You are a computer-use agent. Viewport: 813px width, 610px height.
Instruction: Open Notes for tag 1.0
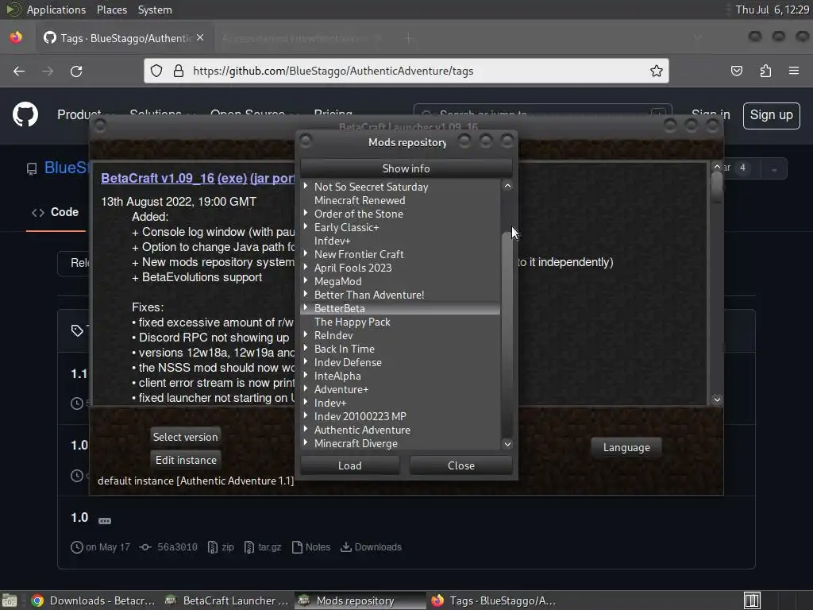311,547
